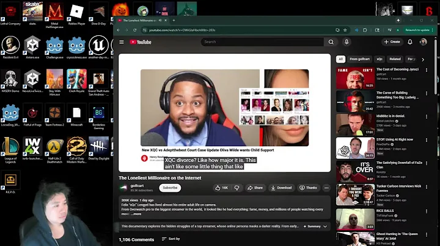440x246 pixels.
Task: Open options for 'STOP. Using AI Right now'
Action: (427, 140)
